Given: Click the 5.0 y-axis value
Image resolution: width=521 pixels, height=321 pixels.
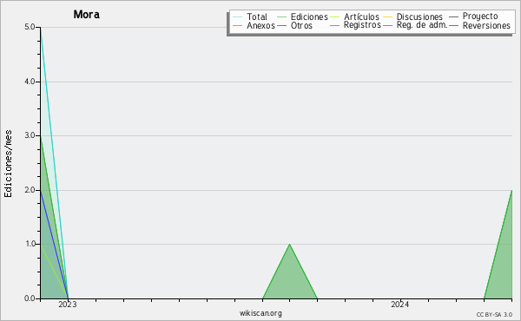Looking at the screenshot, I should tap(30, 27).
